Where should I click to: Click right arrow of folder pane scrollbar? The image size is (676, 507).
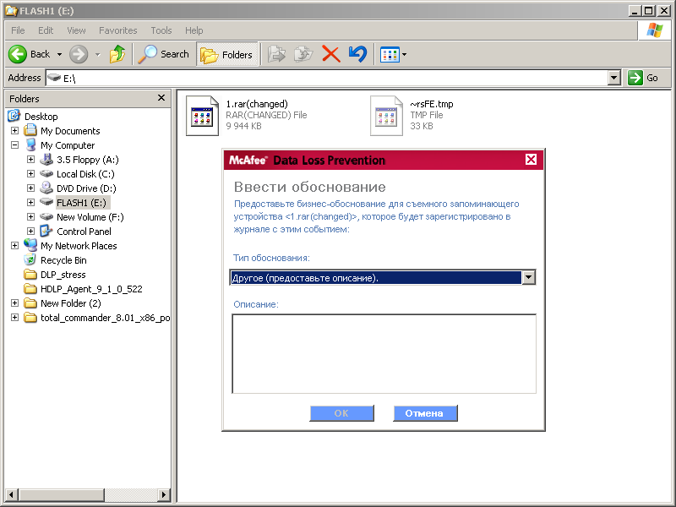163,494
